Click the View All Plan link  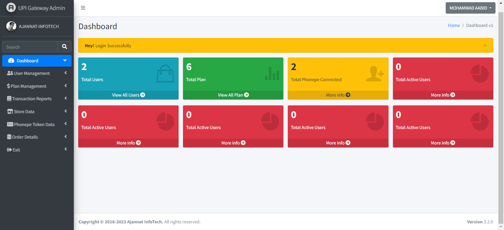coord(233,95)
